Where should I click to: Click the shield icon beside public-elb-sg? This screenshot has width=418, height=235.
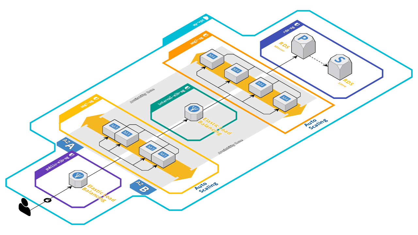tap(72, 154)
